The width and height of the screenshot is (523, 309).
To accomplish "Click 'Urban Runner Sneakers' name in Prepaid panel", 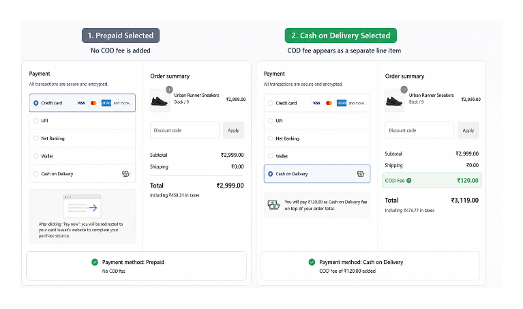I will (196, 95).
